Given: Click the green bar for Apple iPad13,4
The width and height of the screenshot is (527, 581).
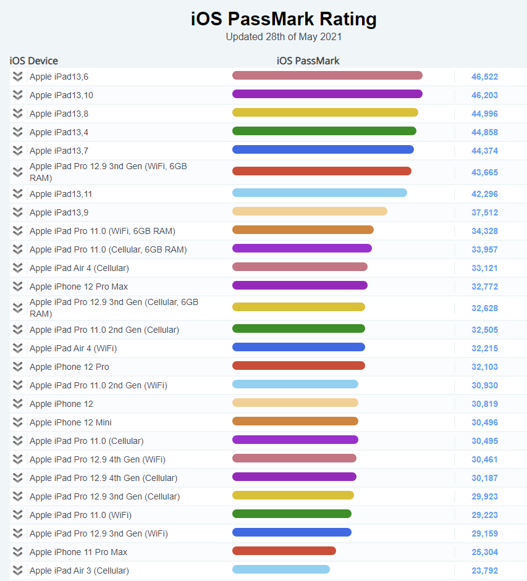Looking at the screenshot, I should pyautogui.click(x=324, y=131).
